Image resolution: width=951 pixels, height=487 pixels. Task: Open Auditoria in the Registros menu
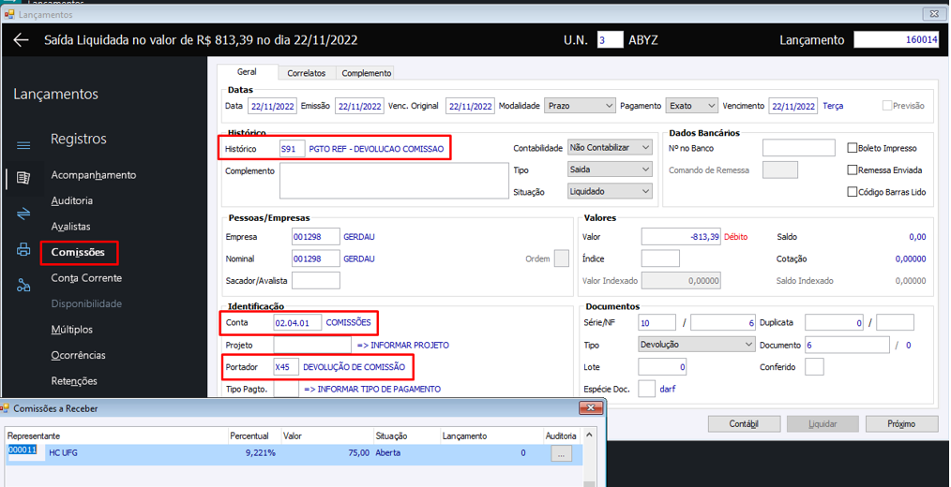pyautogui.click(x=72, y=200)
